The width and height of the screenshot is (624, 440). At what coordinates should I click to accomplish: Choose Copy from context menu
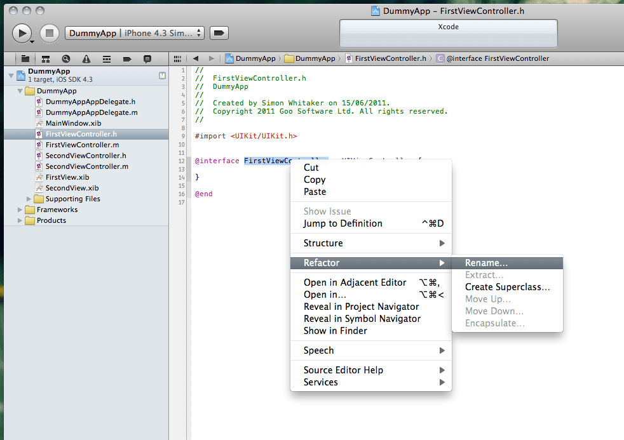pyautogui.click(x=371, y=180)
